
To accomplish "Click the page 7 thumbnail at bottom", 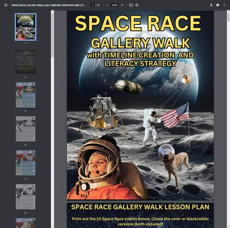I will point(26,223).
